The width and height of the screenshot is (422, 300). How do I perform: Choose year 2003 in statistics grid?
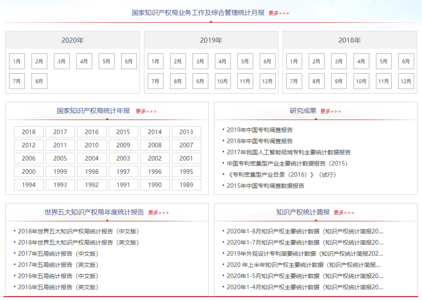pyautogui.click(x=123, y=158)
